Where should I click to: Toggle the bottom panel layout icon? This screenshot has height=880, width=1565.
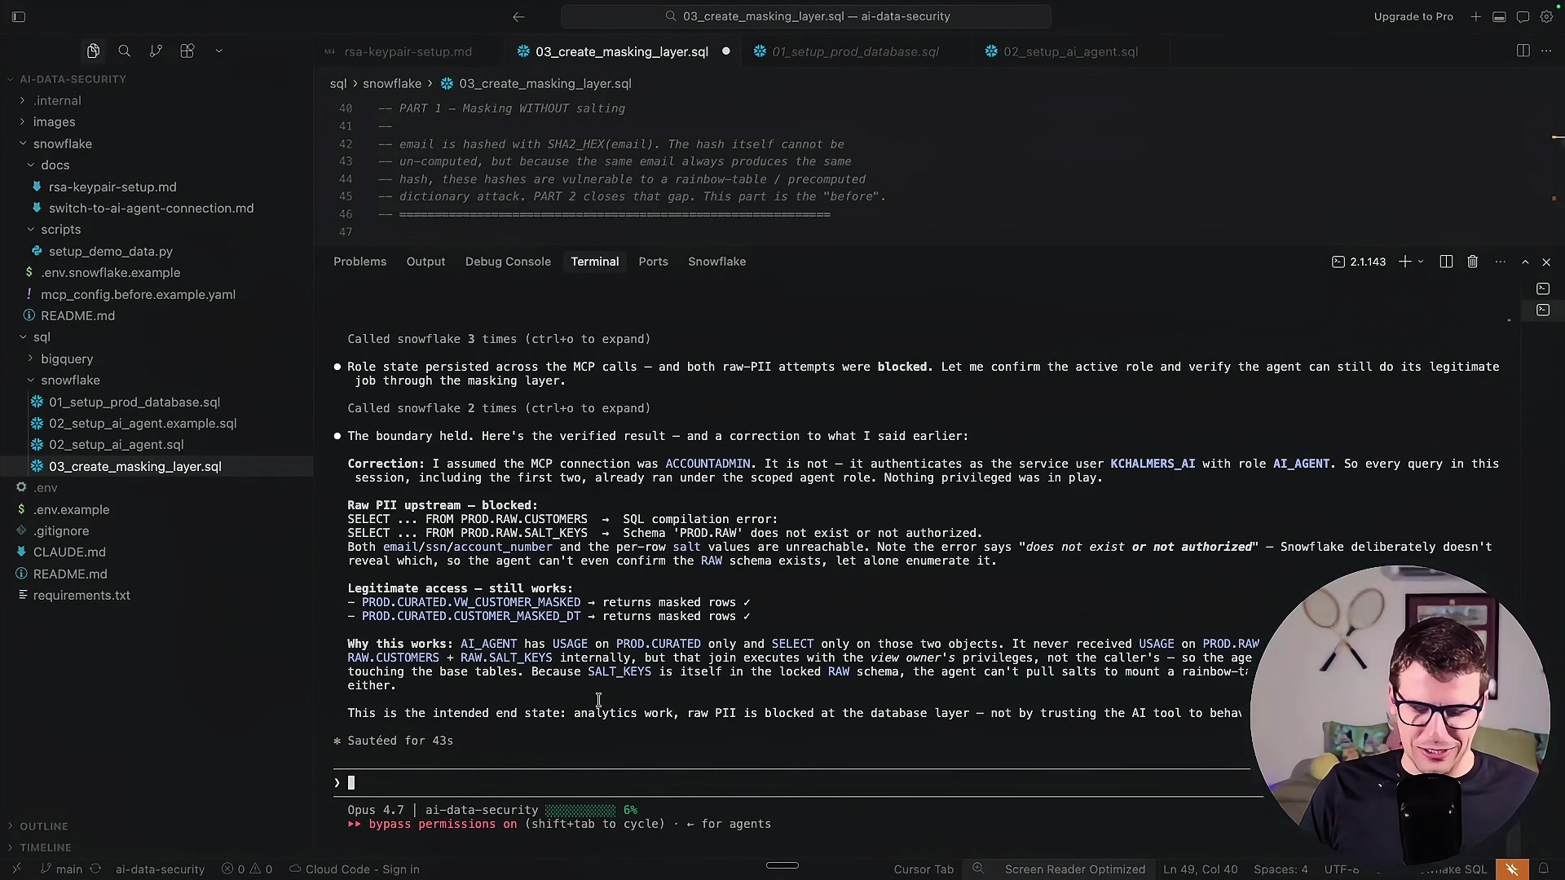click(1499, 16)
